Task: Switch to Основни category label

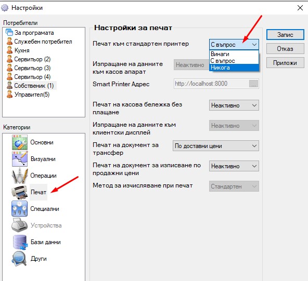Action: (42, 142)
